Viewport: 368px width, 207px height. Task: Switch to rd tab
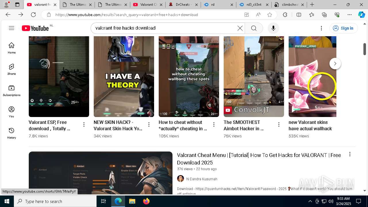point(218,5)
